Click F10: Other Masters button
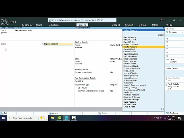 point(173,61)
